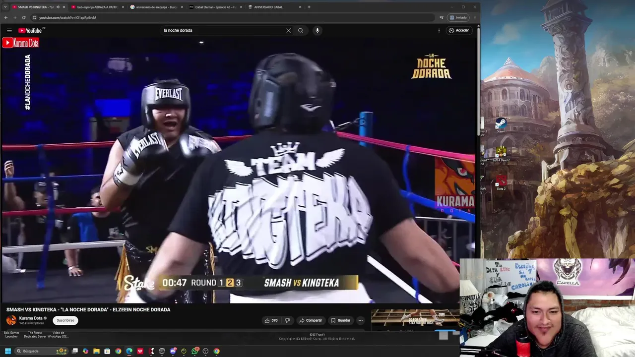Mute the SMASH VS KINGTEKA tab audio
The image size is (635, 357).
coord(58,7)
